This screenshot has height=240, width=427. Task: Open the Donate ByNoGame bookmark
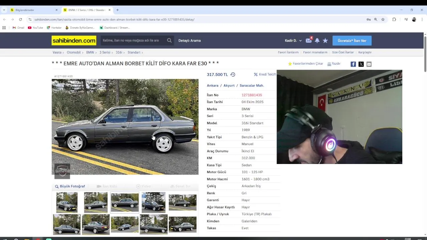tap(80, 28)
